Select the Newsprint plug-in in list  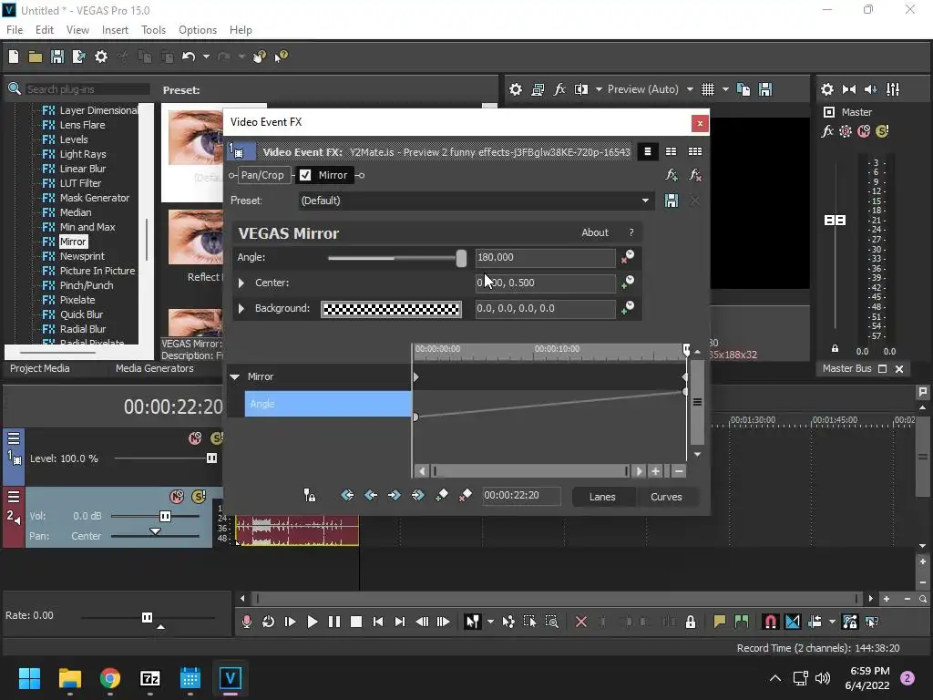click(x=82, y=256)
